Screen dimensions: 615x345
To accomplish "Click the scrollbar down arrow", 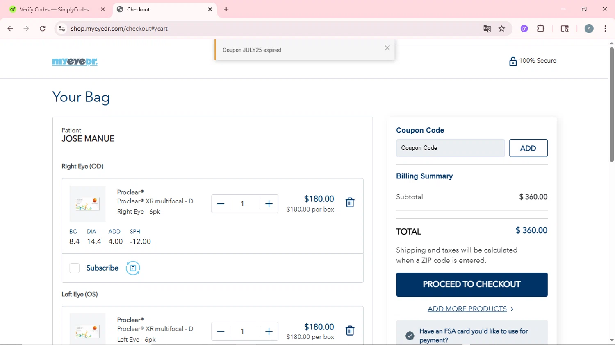I will [x=612, y=340].
